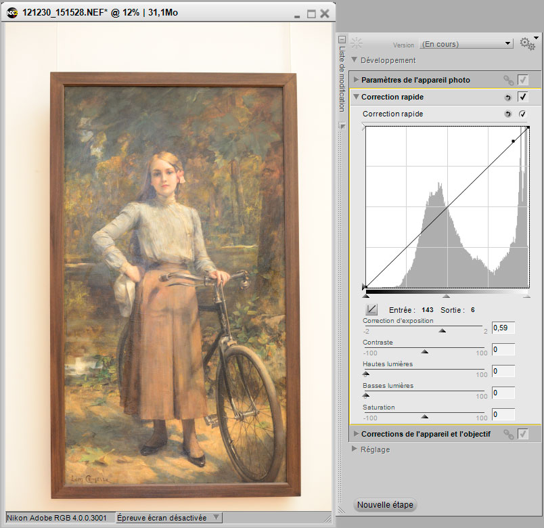This screenshot has height=528, width=544.
Task: Open the gear settings icon in edit panel
Action: [x=527, y=44]
